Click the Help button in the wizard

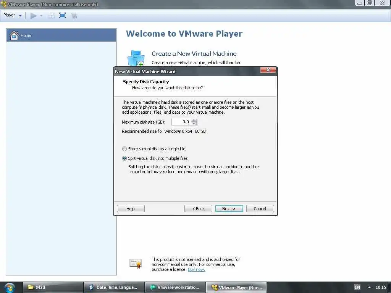tap(131, 209)
